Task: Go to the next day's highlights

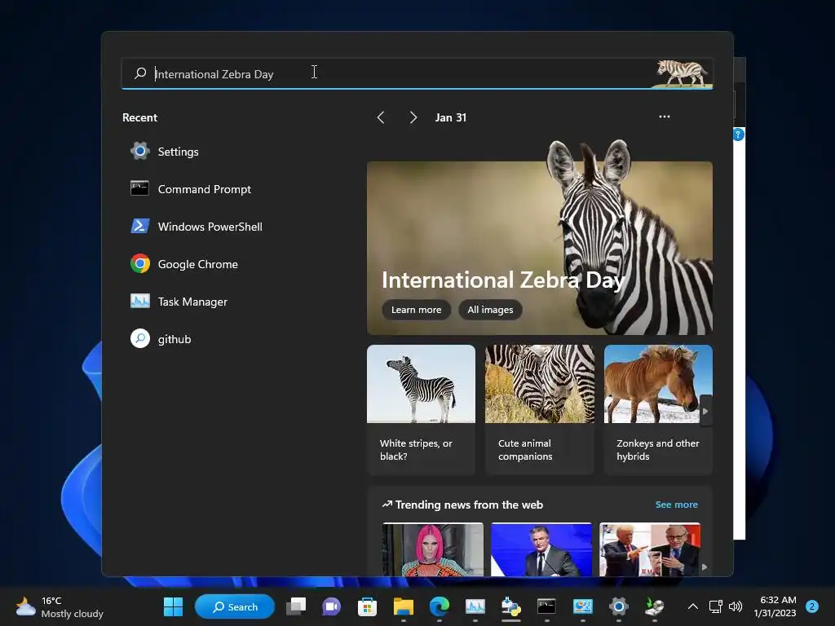Action: tap(413, 117)
